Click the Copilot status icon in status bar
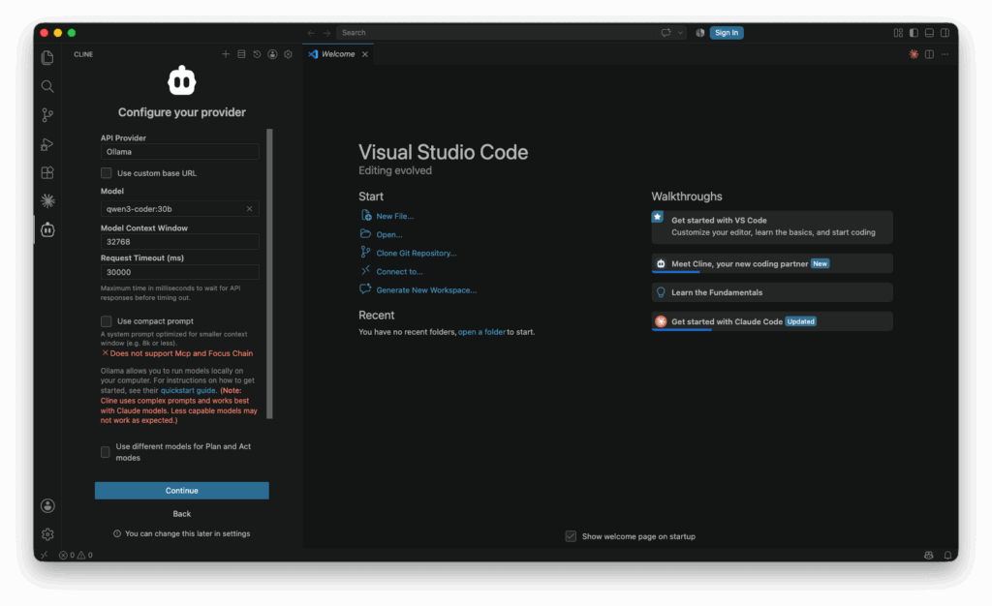 [929, 555]
